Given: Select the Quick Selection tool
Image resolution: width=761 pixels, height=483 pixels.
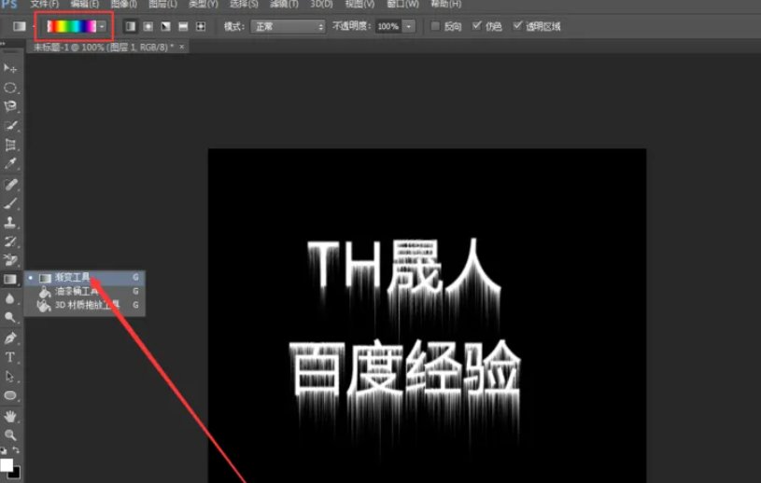Looking at the screenshot, I should click(x=9, y=126).
